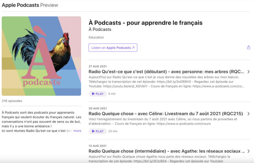Open episode 'Radio Quelque chose (intermédiaire) - avec Agathe'
This screenshot has height=163, width=254.
pos(167,151)
